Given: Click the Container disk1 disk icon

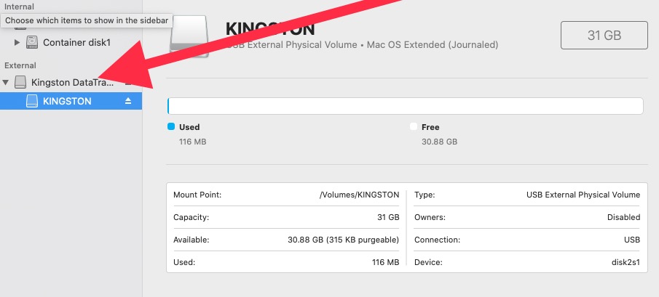Looking at the screenshot, I should [32, 42].
